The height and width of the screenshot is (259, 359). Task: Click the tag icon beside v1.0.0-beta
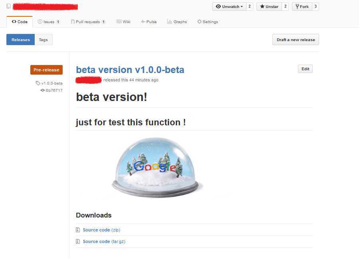coord(38,83)
